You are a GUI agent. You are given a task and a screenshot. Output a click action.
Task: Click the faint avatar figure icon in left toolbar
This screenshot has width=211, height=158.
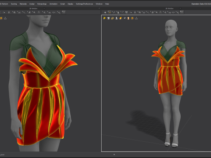click(x=39, y=12)
